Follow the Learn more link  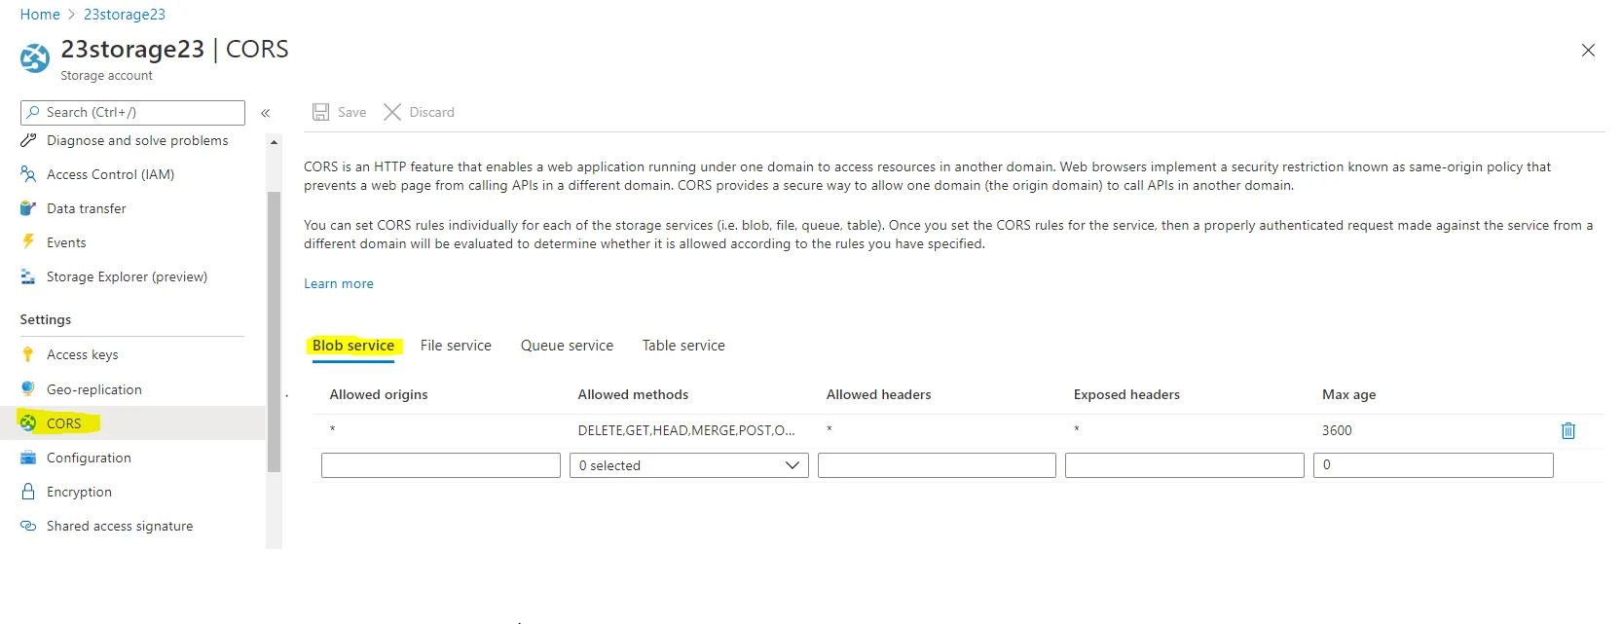tap(339, 283)
